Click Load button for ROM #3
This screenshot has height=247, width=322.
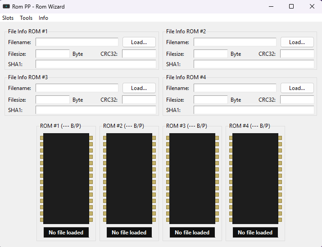[x=139, y=88]
